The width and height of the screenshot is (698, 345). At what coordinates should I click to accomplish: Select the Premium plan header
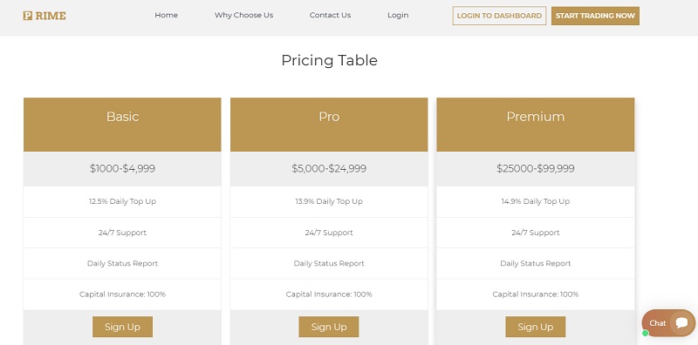pos(536,125)
